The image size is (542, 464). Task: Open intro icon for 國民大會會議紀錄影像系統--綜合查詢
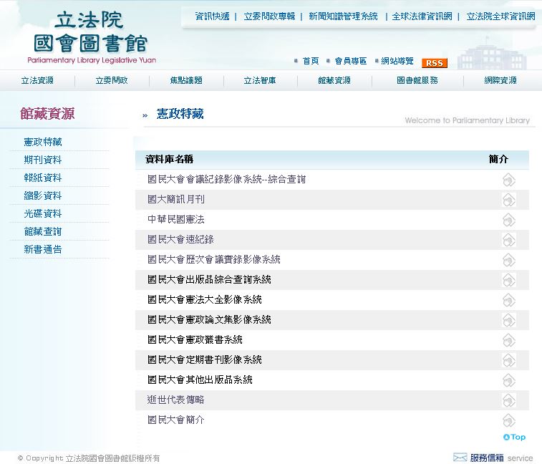509,180
